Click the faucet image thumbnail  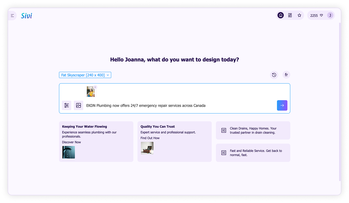(68, 152)
